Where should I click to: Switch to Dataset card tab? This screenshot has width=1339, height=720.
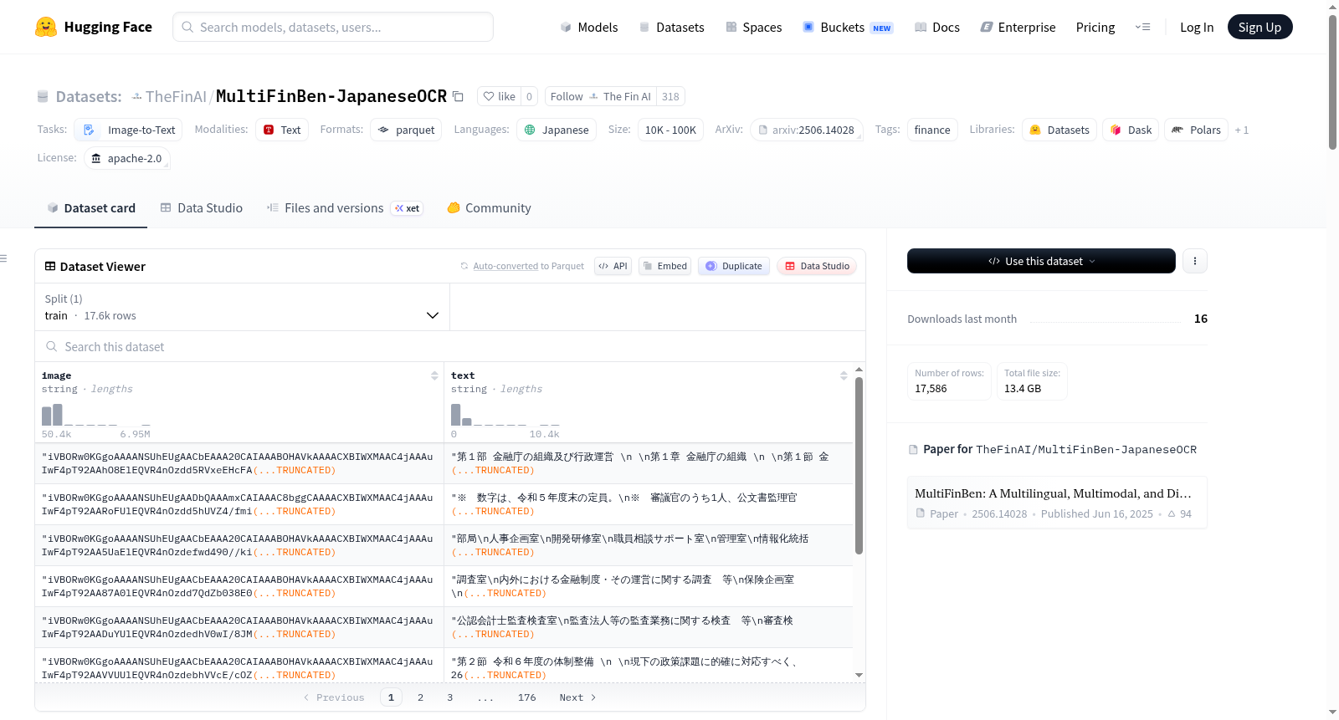coord(91,208)
